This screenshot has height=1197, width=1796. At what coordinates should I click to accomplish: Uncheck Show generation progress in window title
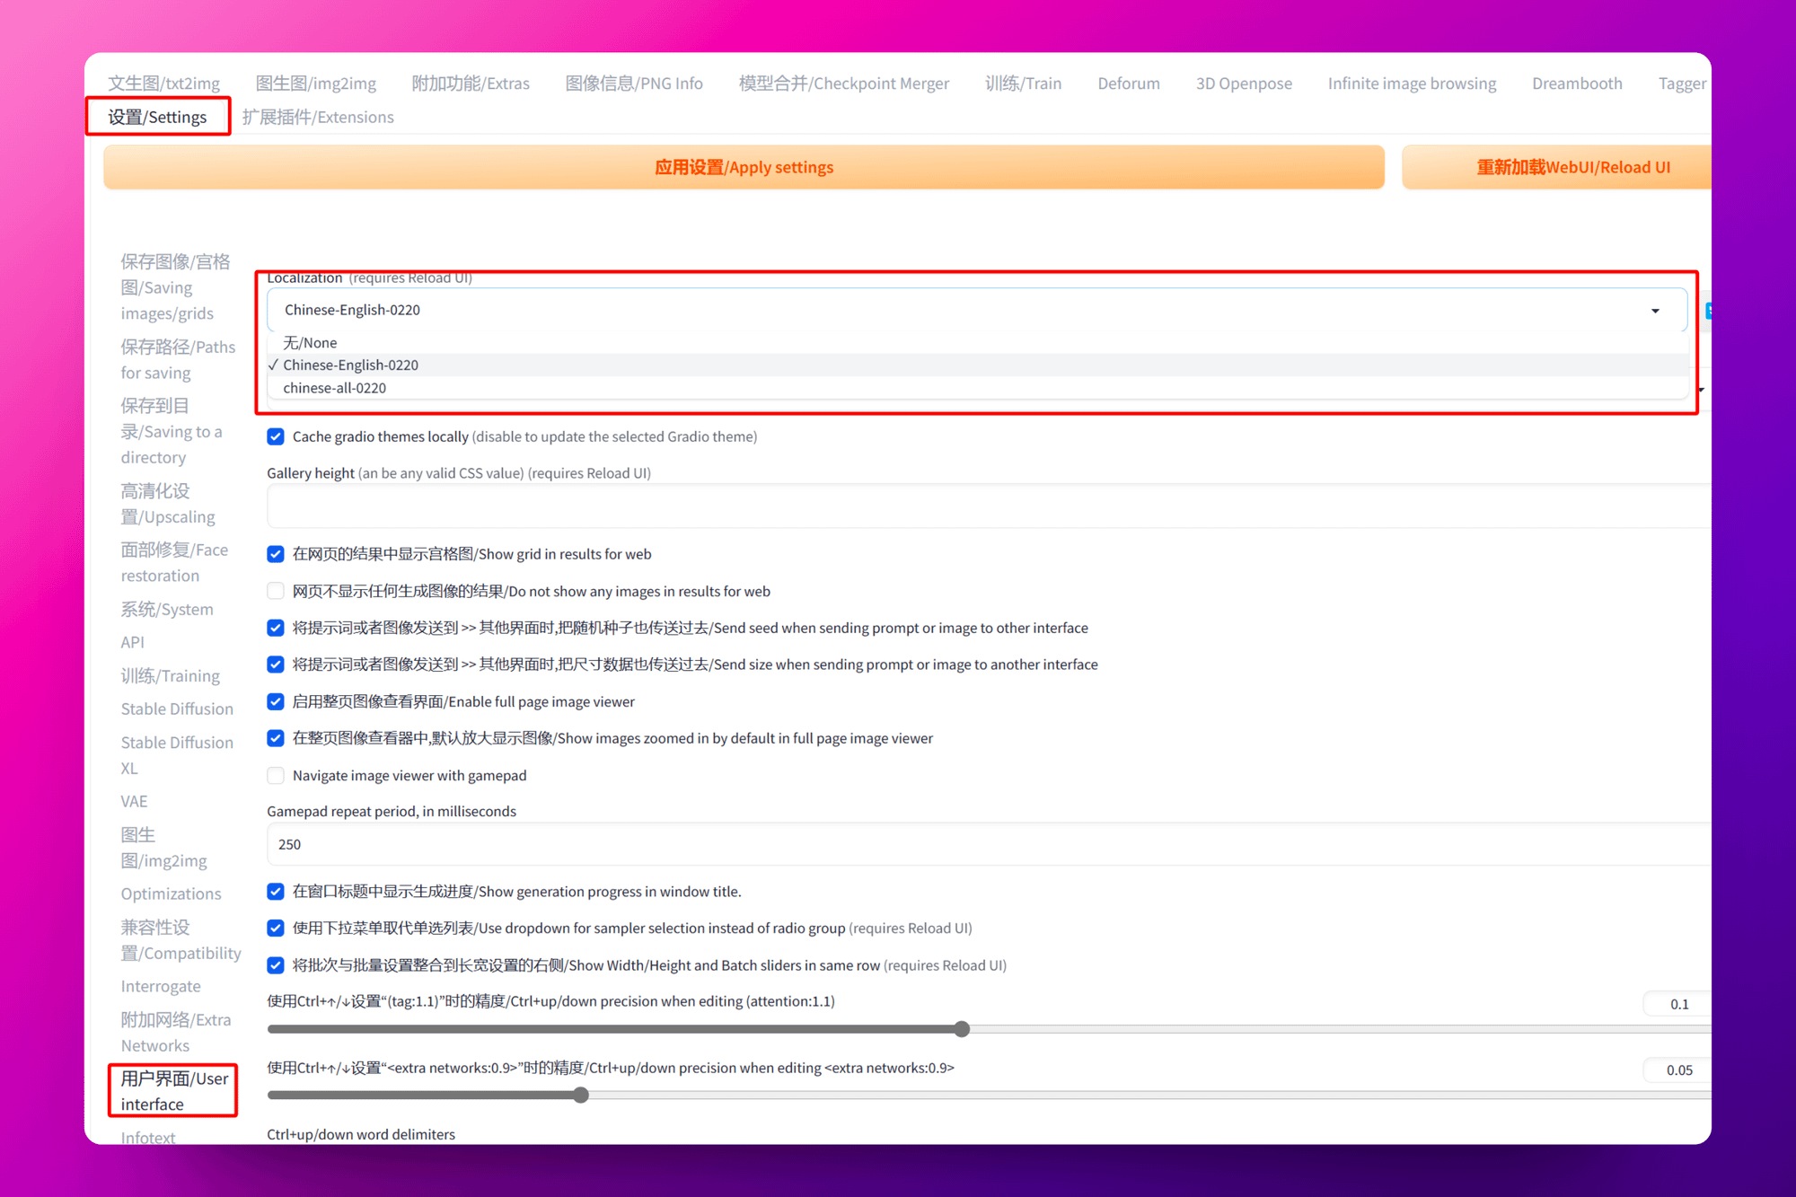[x=276, y=891]
